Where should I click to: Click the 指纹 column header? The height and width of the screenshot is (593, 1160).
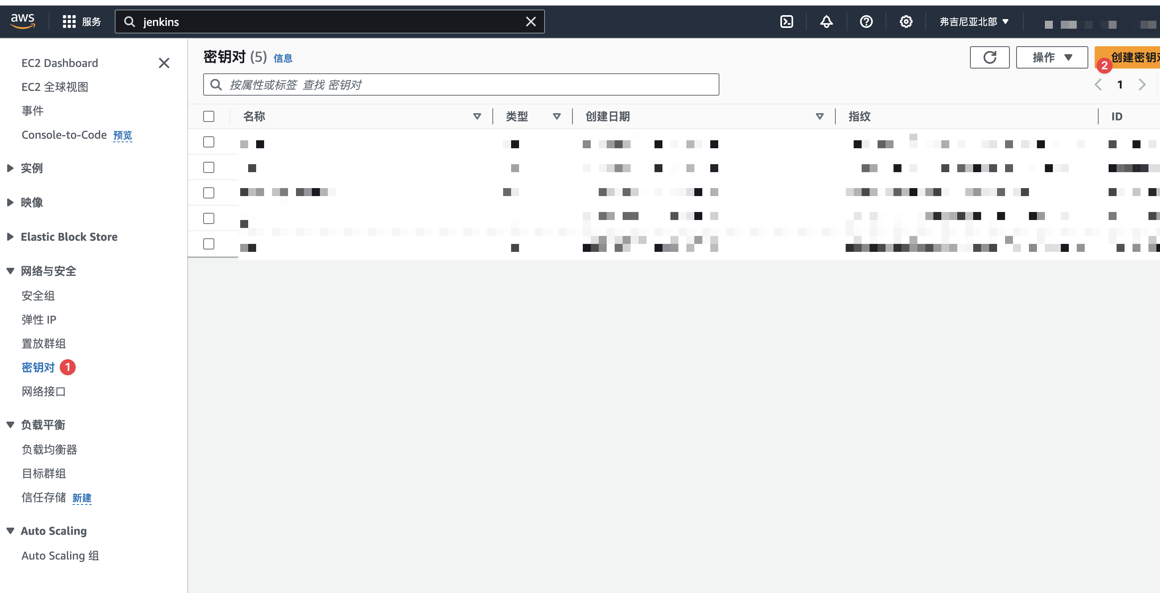(x=859, y=117)
